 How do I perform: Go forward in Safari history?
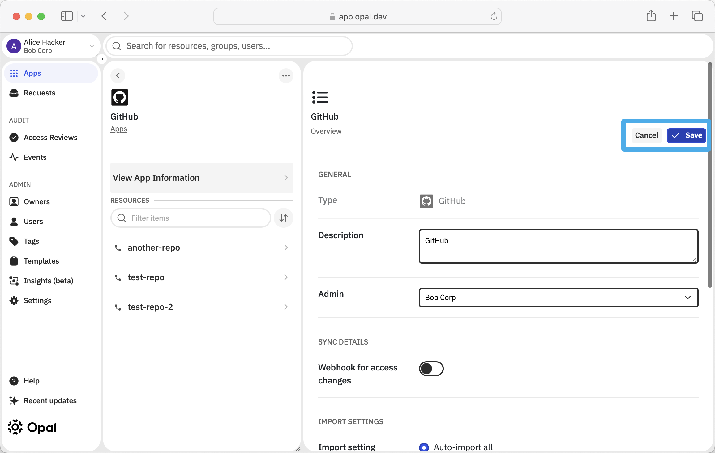pyautogui.click(x=126, y=16)
